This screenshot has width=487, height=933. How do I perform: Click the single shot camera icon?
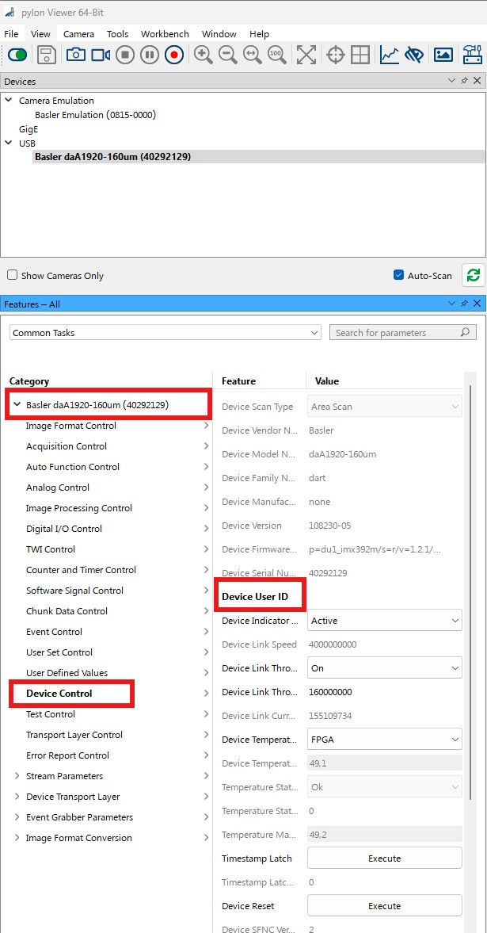click(75, 55)
